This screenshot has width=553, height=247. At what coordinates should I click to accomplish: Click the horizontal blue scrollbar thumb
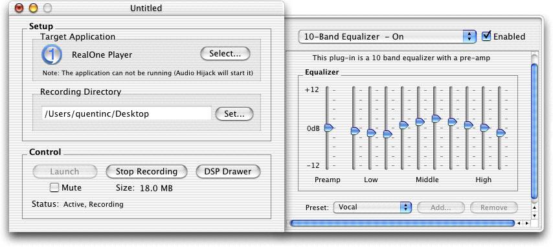[x=402, y=224]
